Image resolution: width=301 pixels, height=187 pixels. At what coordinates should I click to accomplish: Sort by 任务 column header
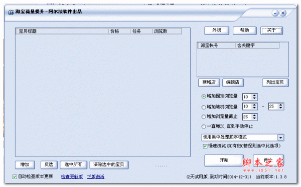click(141, 31)
